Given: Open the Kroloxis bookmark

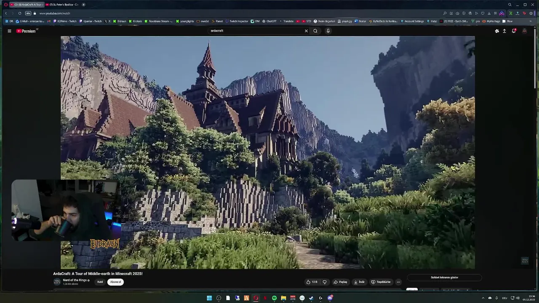Looking at the screenshot, I should [x=135, y=21].
